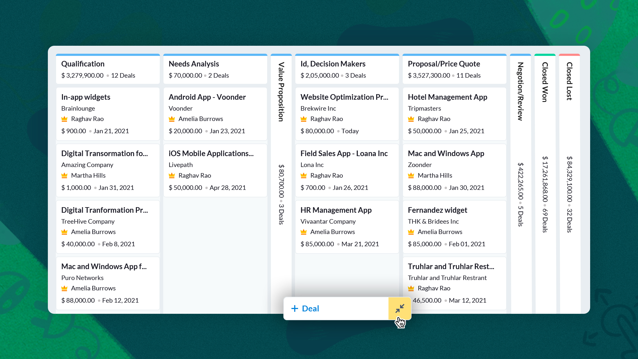This screenshot has width=638, height=359.
Task: Click crown icon on Website Optimization card
Action: (304, 119)
